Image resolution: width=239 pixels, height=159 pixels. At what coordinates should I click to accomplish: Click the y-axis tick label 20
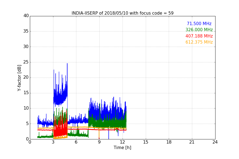26,77
